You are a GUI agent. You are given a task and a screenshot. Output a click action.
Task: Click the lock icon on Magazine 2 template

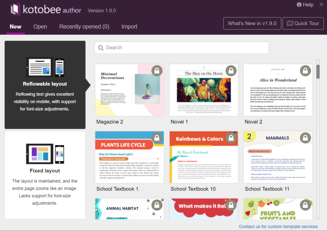pyautogui.click(x=157, y=71)
